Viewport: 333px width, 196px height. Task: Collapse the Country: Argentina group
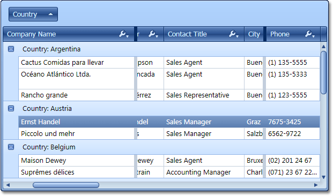click(11, 49)
